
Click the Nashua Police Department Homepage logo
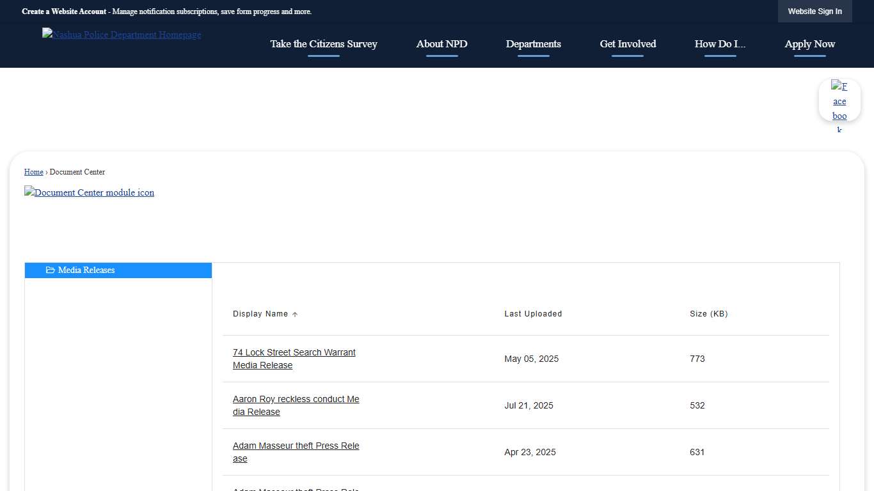pos(122,35)
